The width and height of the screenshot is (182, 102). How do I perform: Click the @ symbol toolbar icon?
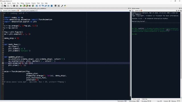pos(17,6)
